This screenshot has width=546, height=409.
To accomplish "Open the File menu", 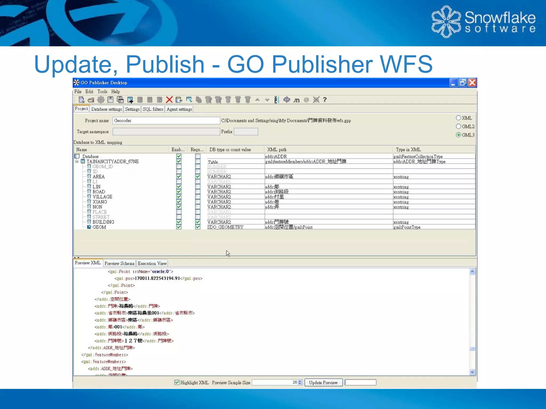I will click(x=78, y=92).
